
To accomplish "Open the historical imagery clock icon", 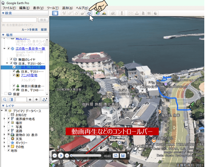I will pyautogui.click(x=98, y=13).
